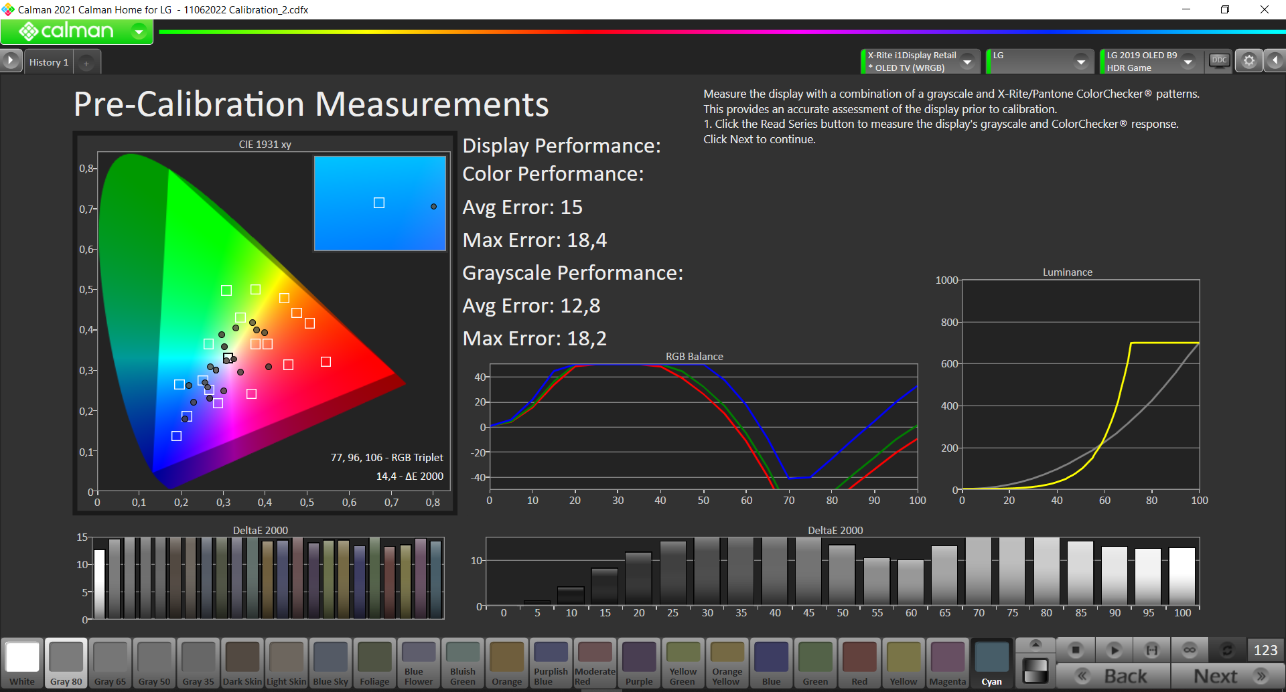Minimize the Calman window

click(x=1186, y=9)
